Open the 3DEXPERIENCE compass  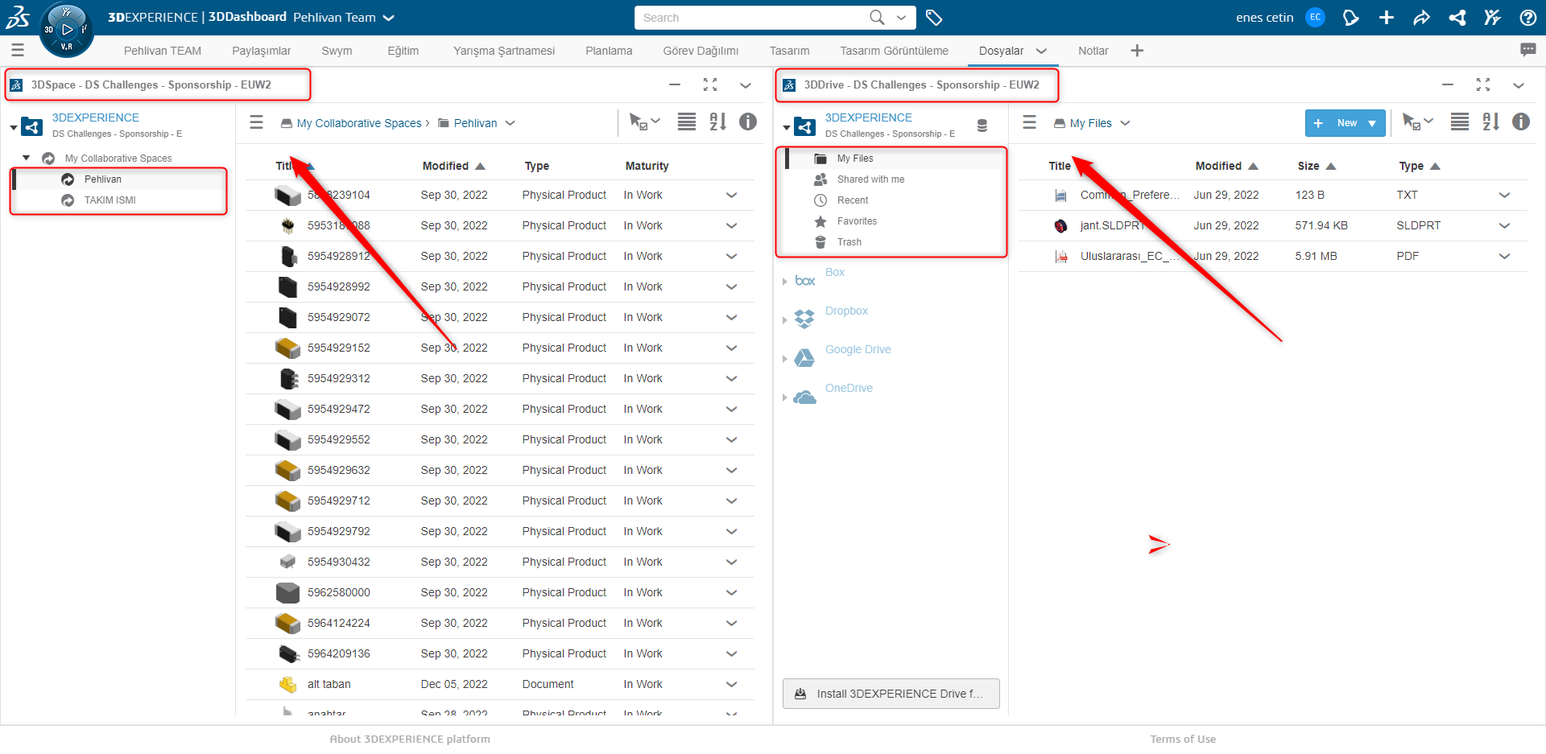pyautogui.click(x=67, y=30)
